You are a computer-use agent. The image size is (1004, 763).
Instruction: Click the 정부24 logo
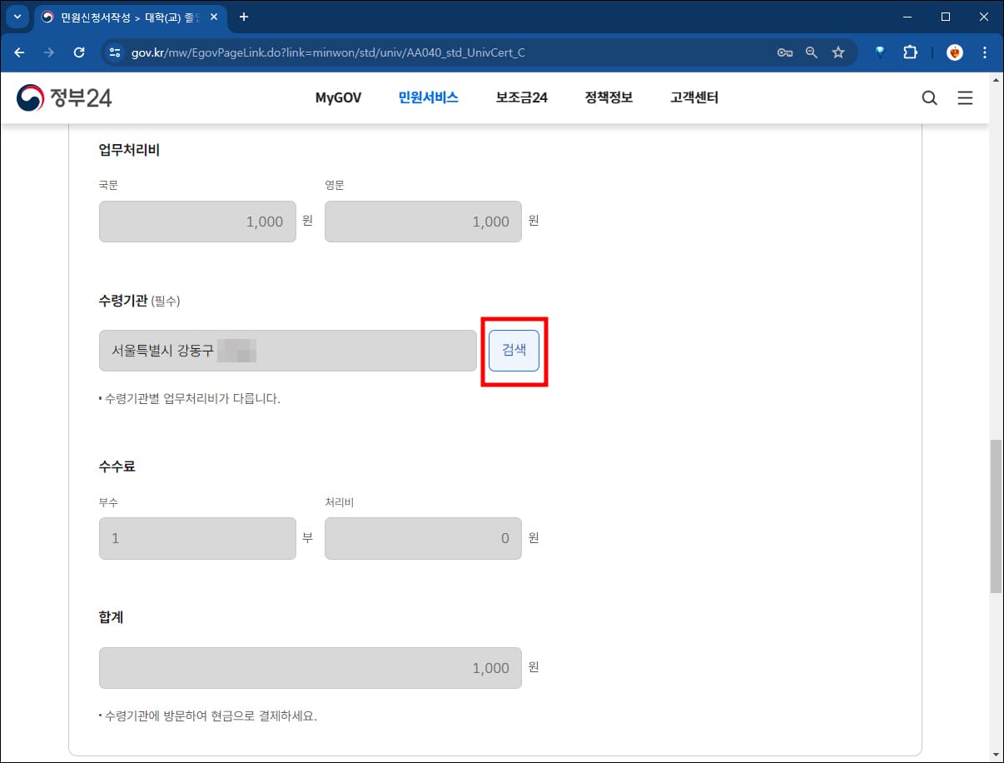62,97
